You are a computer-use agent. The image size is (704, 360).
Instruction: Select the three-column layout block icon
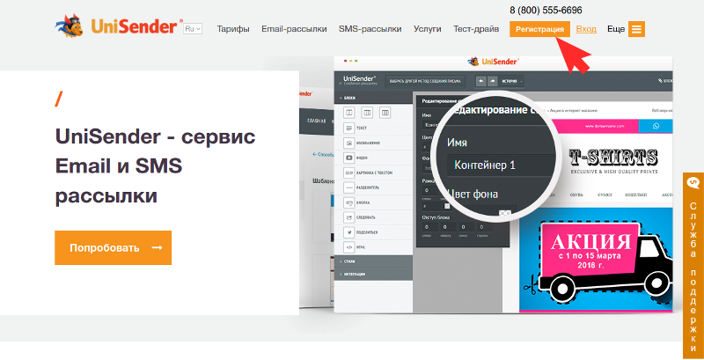367,112
